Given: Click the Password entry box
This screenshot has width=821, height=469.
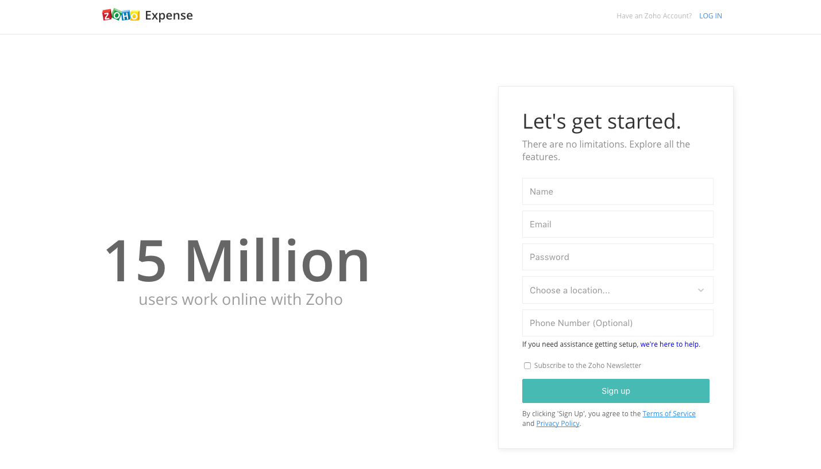Looking at the screenshot, I should tap(618, 257).
